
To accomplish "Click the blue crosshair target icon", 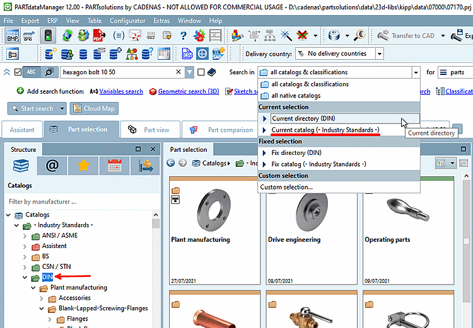I will (202, 54).
